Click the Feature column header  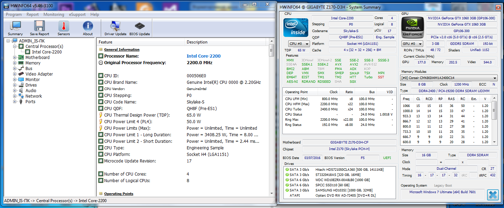point(140,42)
